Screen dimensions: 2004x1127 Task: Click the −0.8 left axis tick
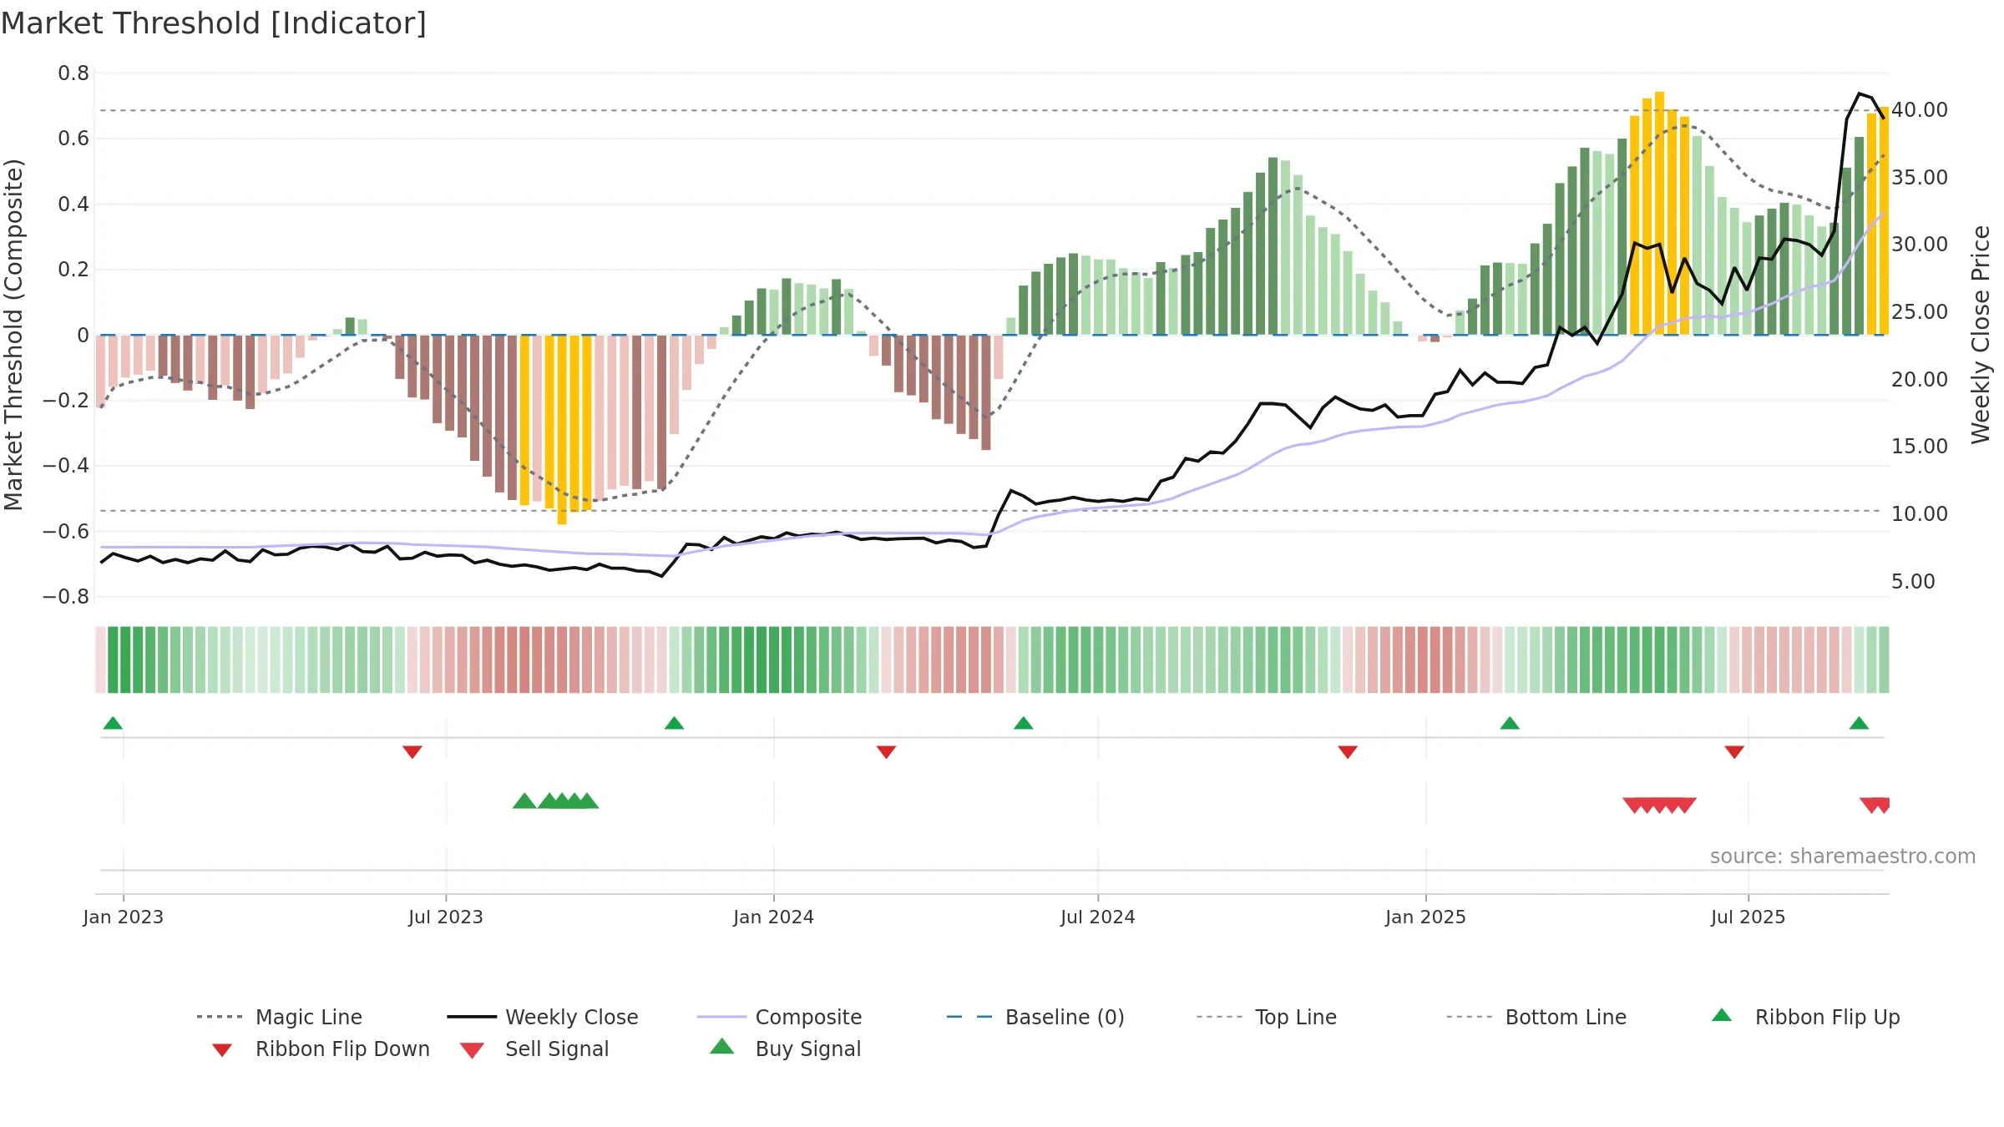[66, 597]
